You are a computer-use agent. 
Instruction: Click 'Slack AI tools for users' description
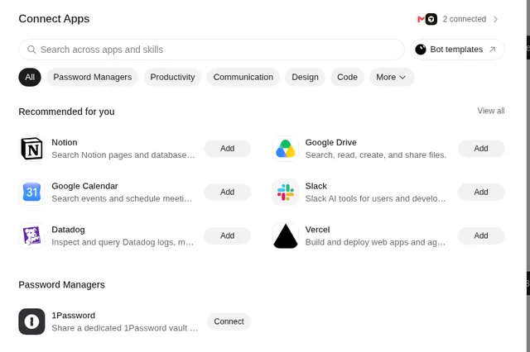[375, 198]
